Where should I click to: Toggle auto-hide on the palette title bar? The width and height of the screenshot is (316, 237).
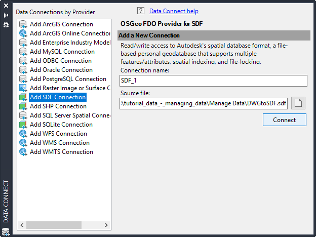tap(6, 15)
